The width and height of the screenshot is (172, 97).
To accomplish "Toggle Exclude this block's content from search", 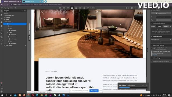I will point(152,48).
